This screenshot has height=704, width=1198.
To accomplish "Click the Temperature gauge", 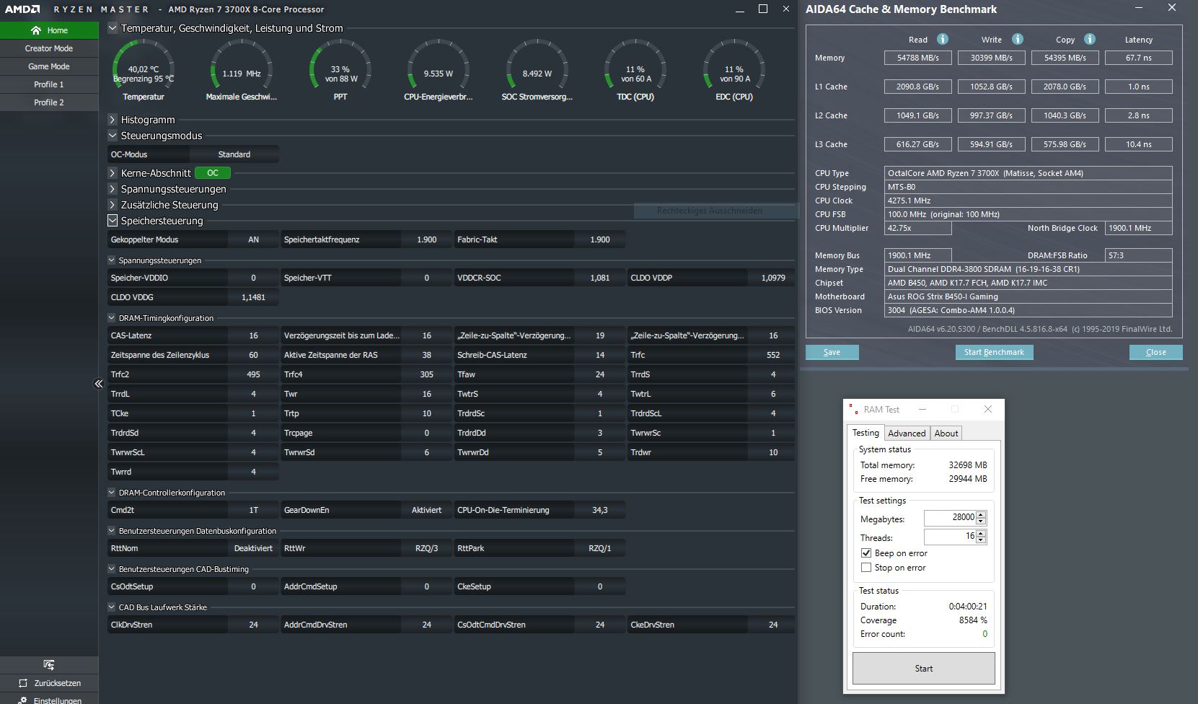I will coord(144,70).
